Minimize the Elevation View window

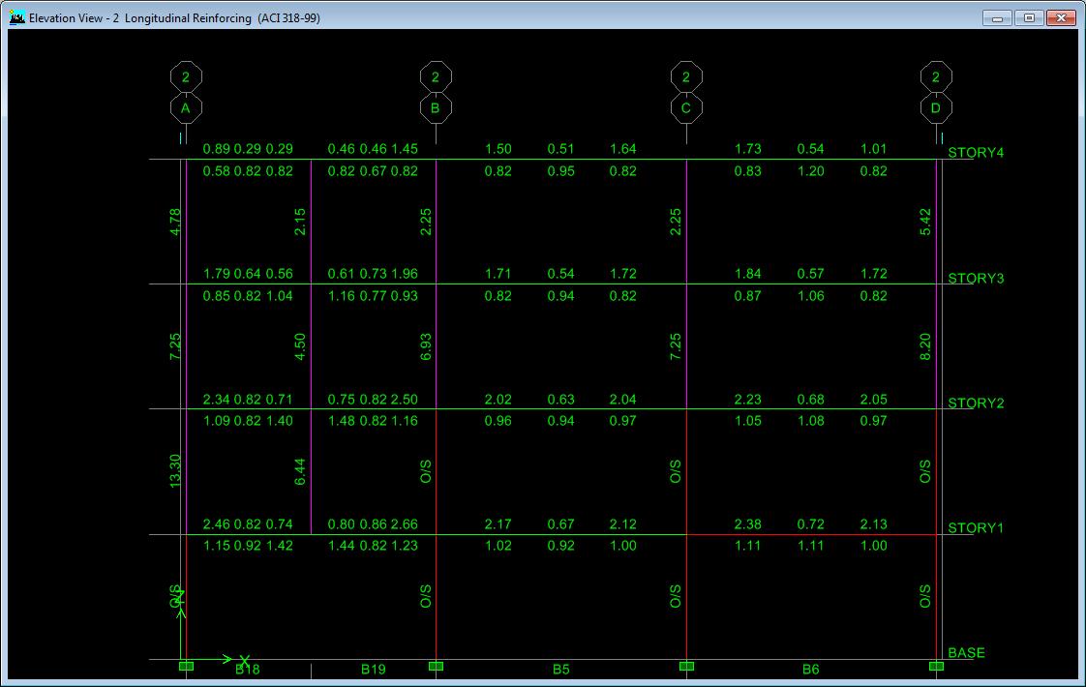point(997,18)
